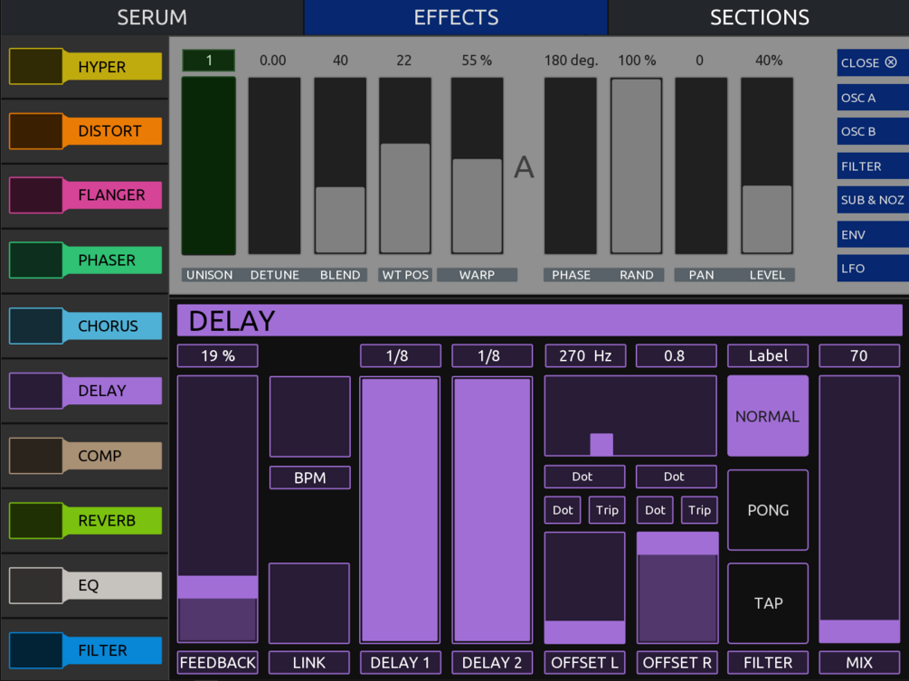This screenshot has width=909, height=681.
Task: Click the 270 Hz filter value
Action: 585,355
